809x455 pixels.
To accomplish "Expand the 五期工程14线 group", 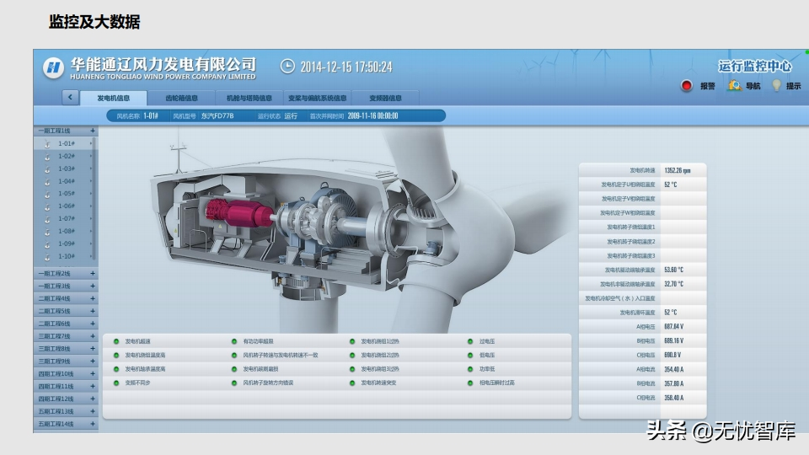I will (x=93, y=424).
